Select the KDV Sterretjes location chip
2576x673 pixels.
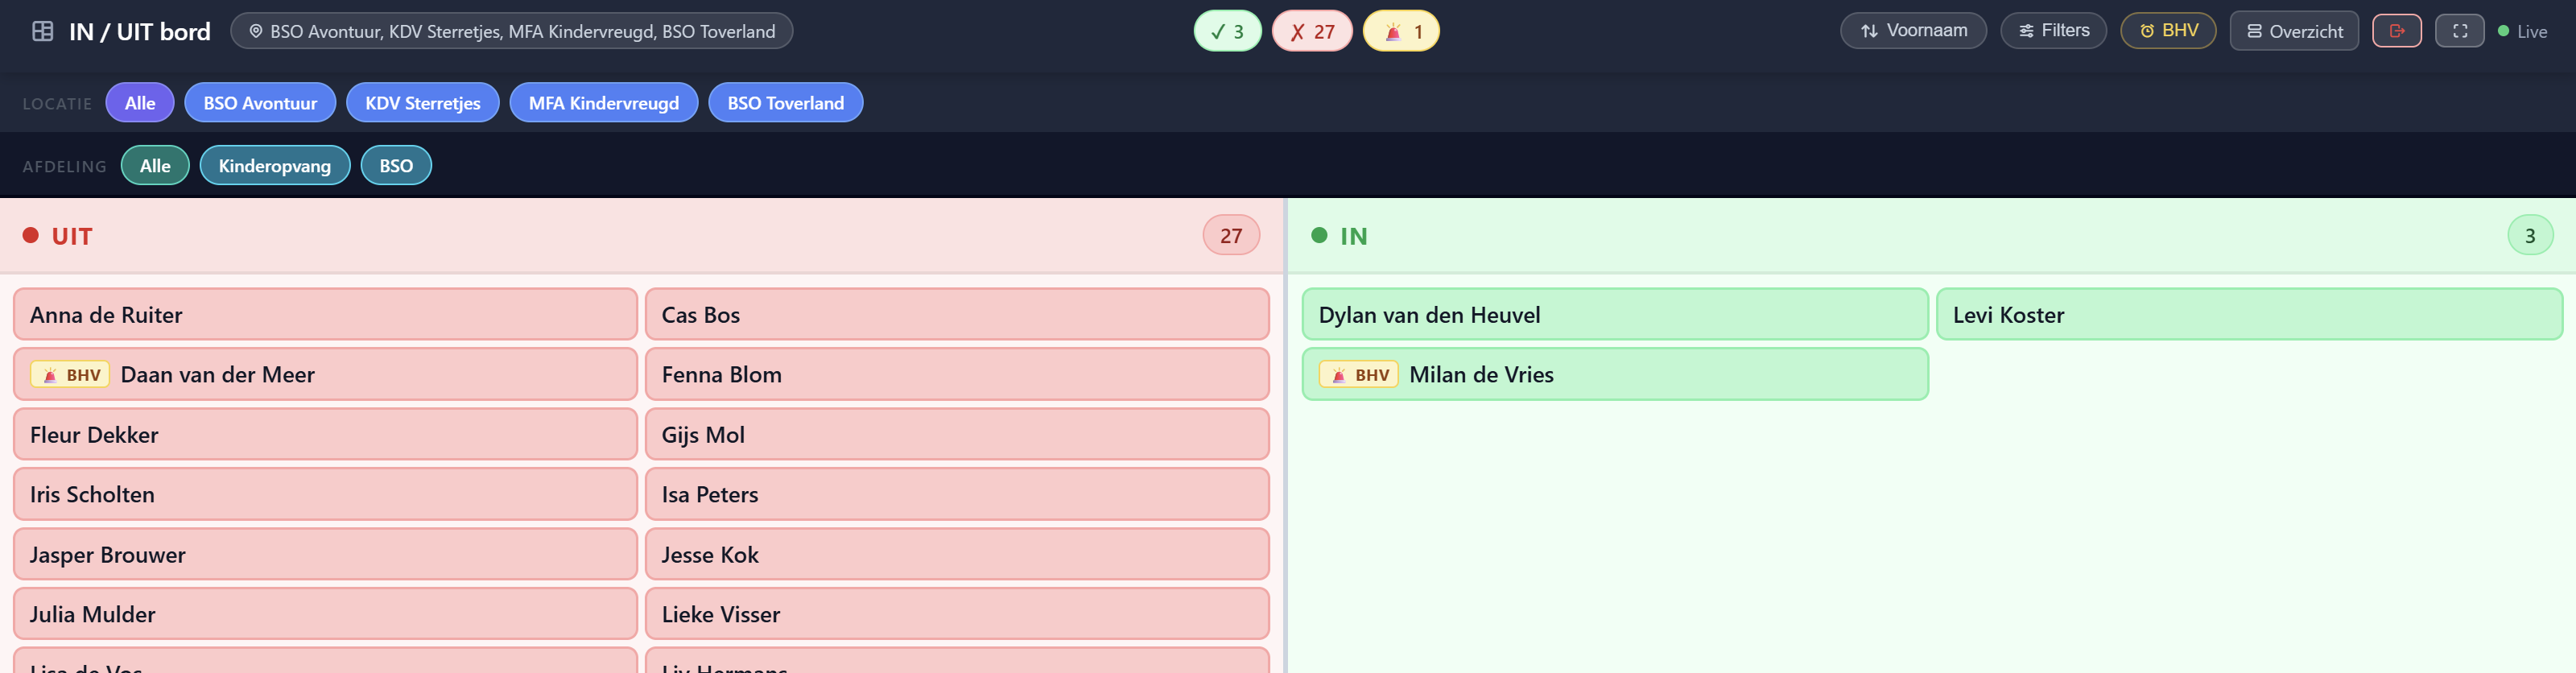point(422,103)
